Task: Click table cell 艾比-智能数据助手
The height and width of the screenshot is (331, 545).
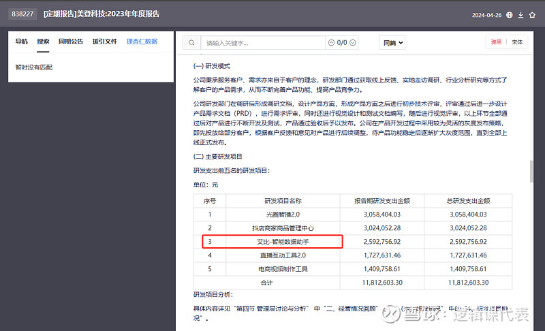Action: click(x=283, y=242)
